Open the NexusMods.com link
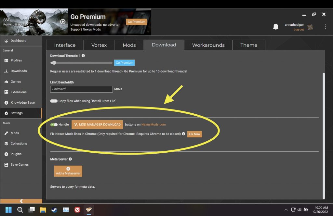 pyautogui.click(x=153, y=124)
